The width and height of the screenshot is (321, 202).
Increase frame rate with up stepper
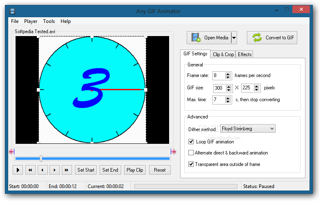228,74
